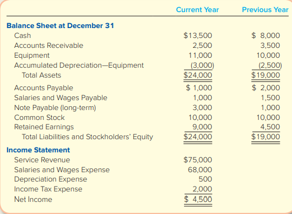Select the Salaries and Wages Expense label
The height and width of the screenshot is (214, 292).
(62, 170)
